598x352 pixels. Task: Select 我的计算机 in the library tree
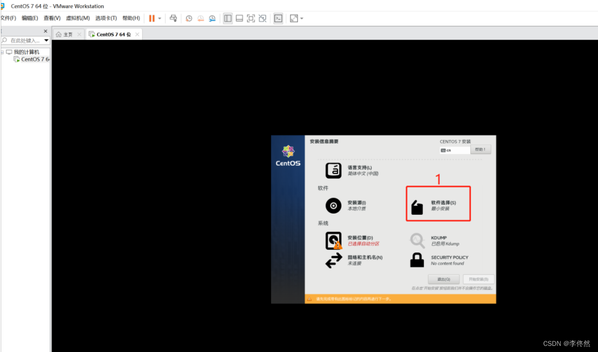coord(26,52)
